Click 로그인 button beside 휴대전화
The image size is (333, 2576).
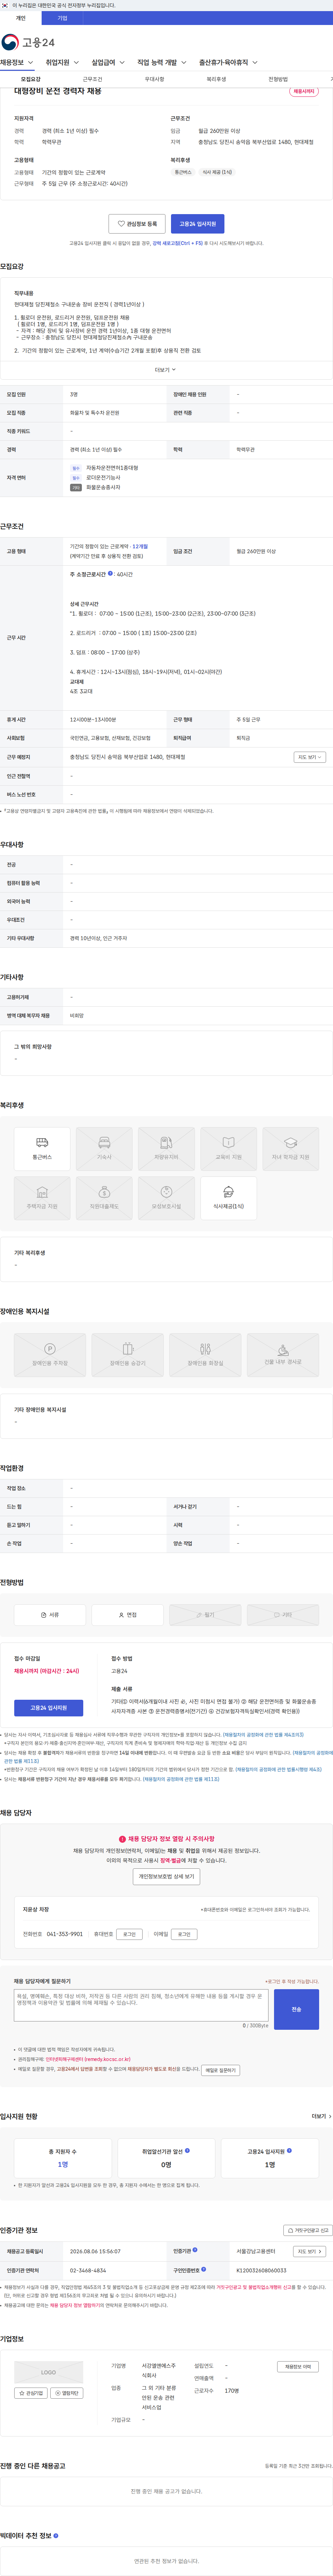coord(129,1934)
